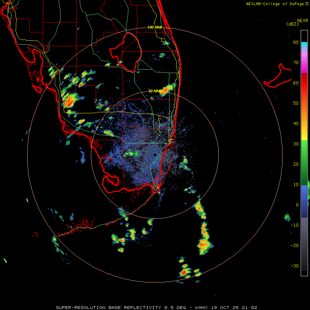Image resolution: width=310 pixels, height=310 pixels.
Task: Select the 50 value on the dBZ scale
Action: pyautogui.click(x=296, y=103)
